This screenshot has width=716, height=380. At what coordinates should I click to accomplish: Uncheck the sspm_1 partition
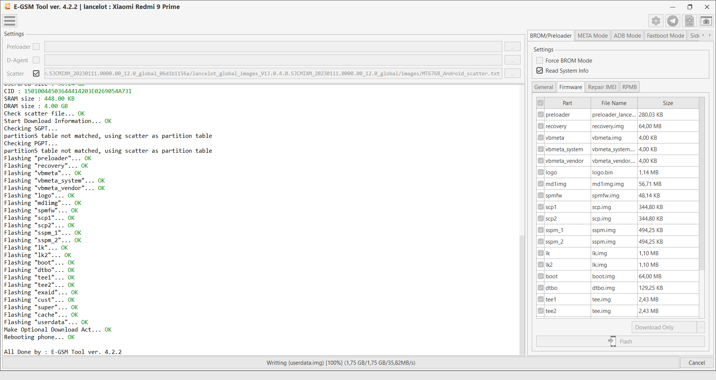pos(541,230)
